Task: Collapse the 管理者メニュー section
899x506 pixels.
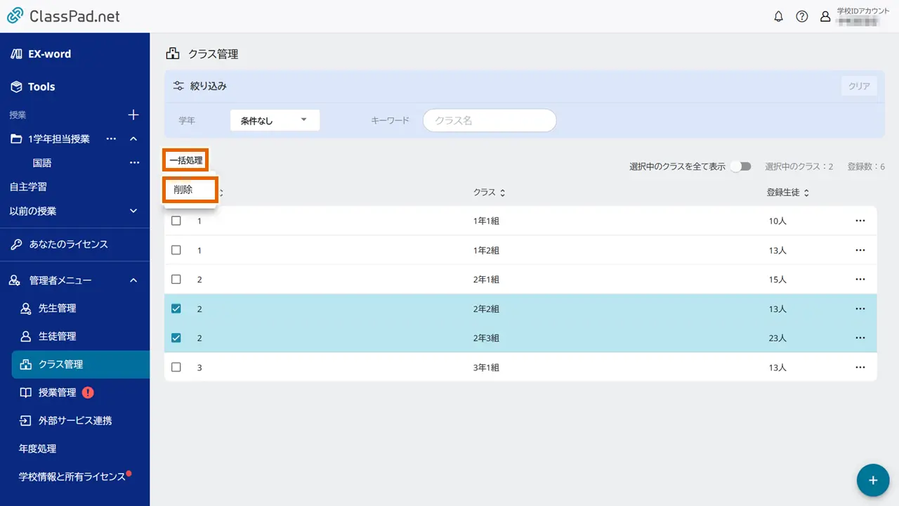Action: [x=133, y=280]
